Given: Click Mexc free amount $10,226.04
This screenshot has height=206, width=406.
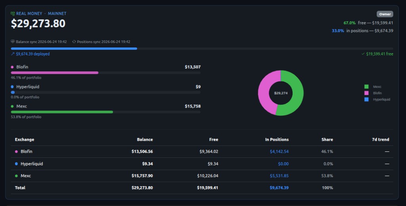Looking at the screenshot, I should pos(208,176).
